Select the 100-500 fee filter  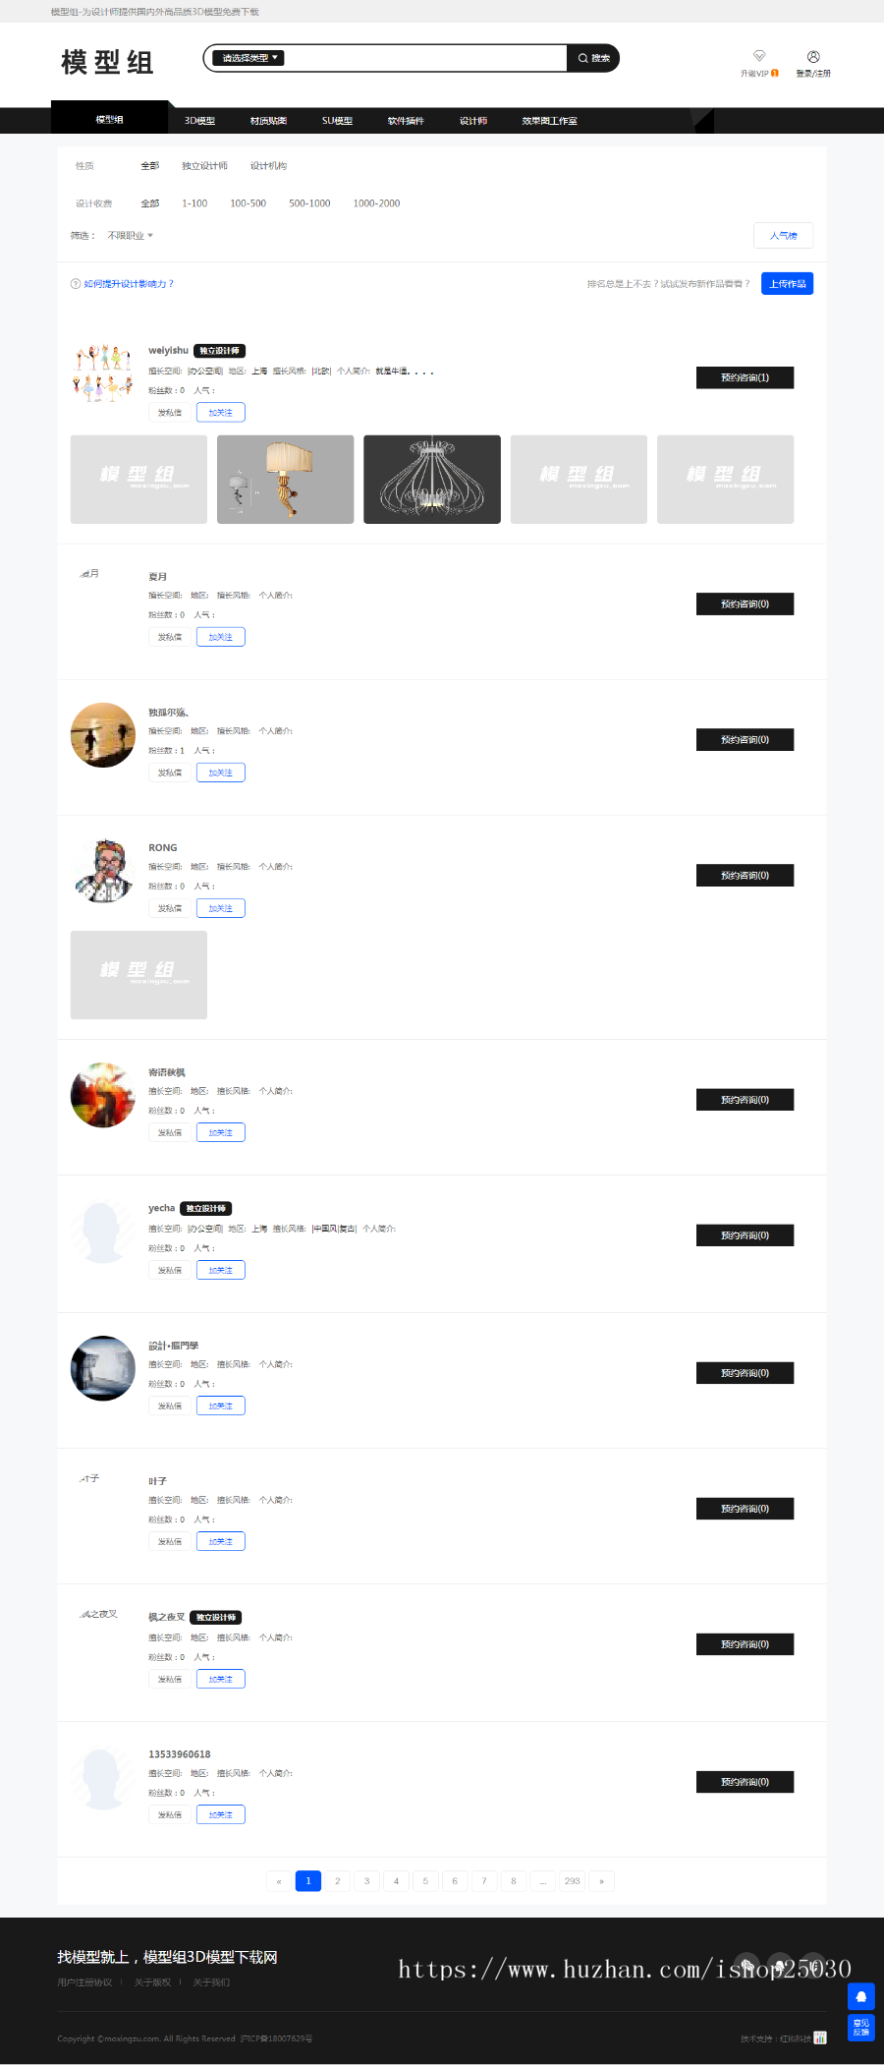point(248,203)
